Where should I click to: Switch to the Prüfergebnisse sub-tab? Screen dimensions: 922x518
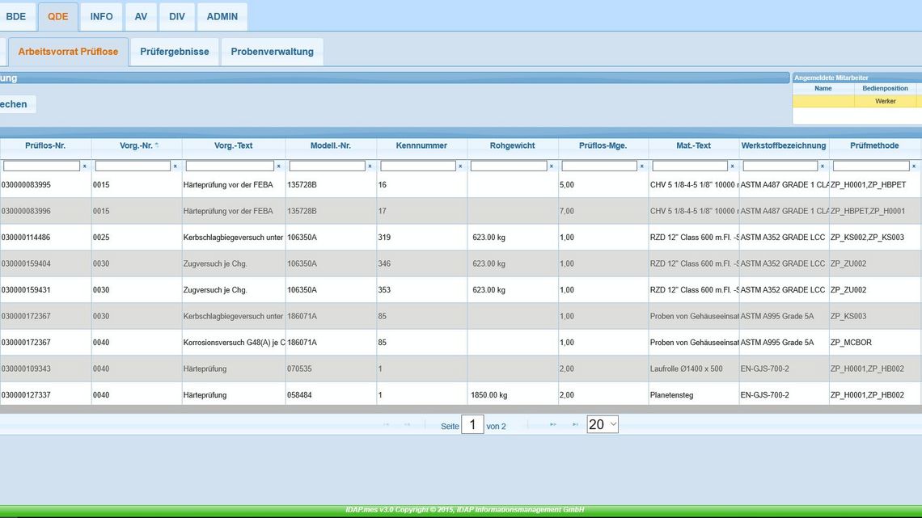click(x=175, y=52)
